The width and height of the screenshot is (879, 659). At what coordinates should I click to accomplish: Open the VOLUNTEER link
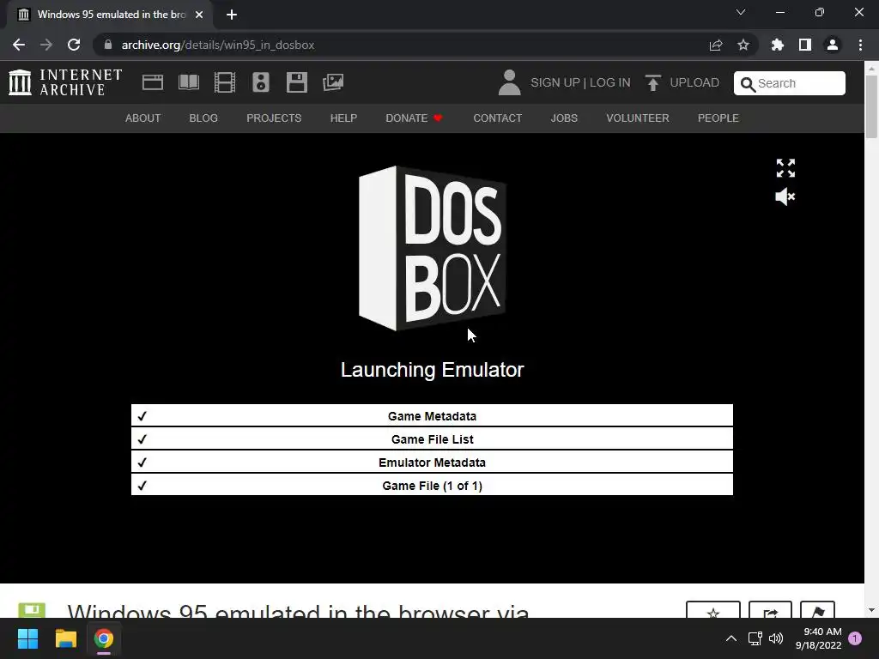pyautogui.click(x=638, y=118)
